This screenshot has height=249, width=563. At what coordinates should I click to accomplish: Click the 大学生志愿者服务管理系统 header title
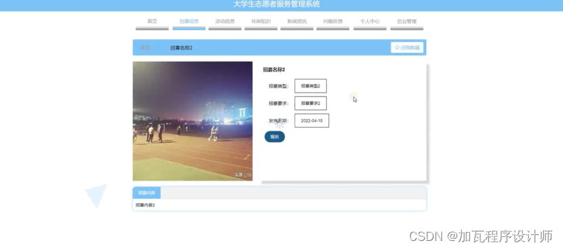click(277, 4)
